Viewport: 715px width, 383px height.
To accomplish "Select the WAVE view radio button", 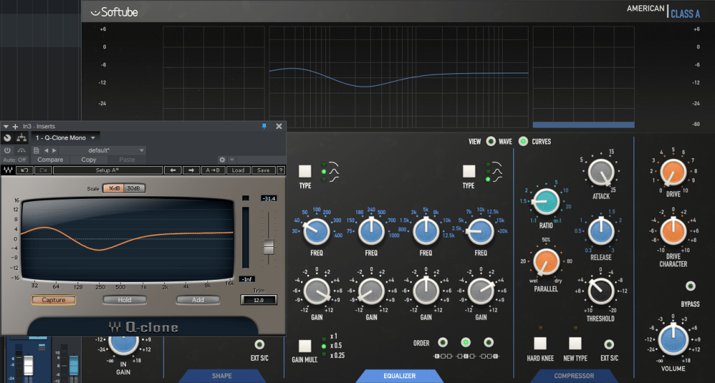I will 492,142.
